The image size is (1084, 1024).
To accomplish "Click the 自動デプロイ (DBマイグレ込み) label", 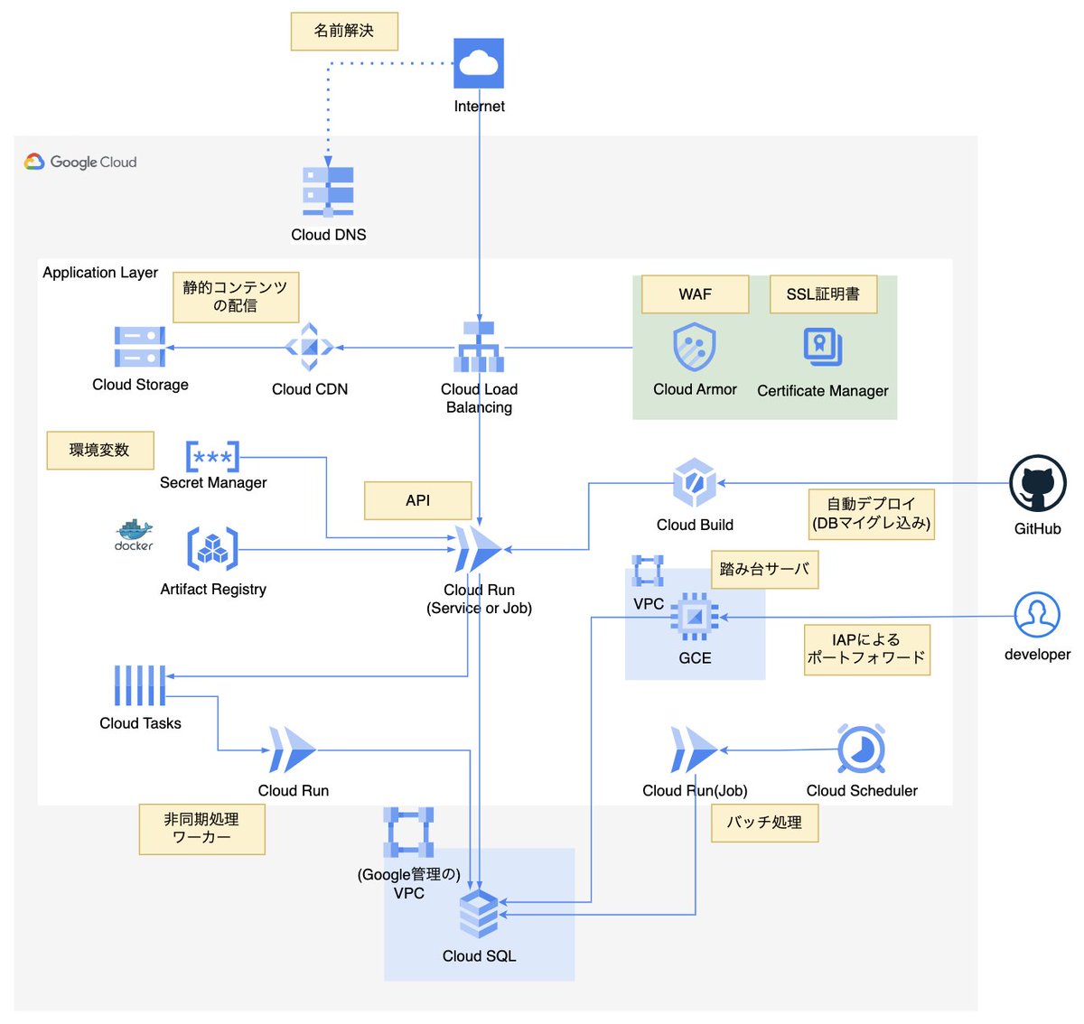I will 872,514.
